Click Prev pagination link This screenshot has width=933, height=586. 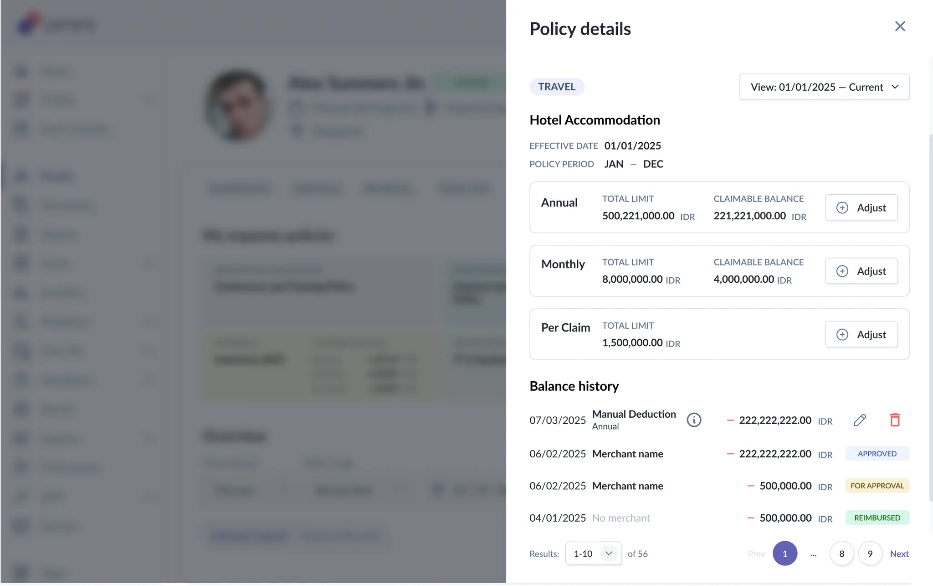[756, 554]
